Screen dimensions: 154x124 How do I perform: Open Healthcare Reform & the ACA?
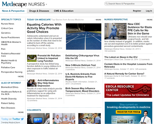click(x=11, y=93)
